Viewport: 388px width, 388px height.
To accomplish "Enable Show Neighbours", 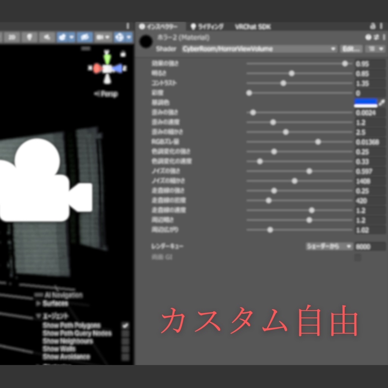I will (x=125, y=341).
